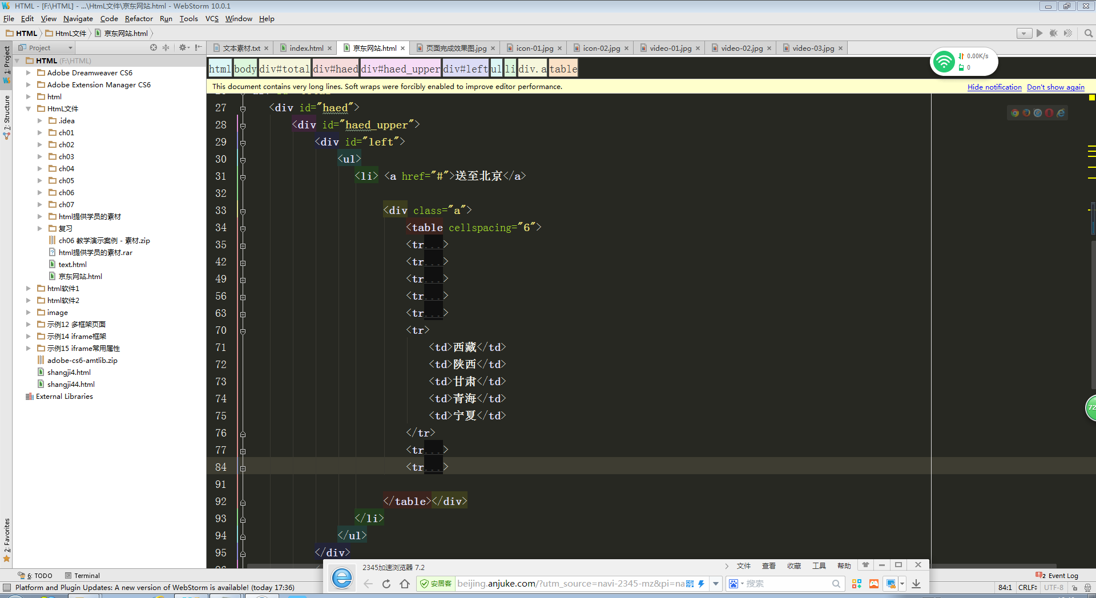Unfold the collapsed tr at line 56
The image size is (1096, 598).
pos(243,297)
